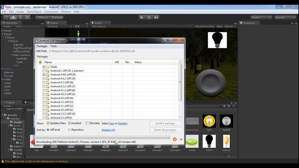Select the Unity Hand tool
This screenshot has height=168, width=299.
pyautogui.click(x=6, y=17)
